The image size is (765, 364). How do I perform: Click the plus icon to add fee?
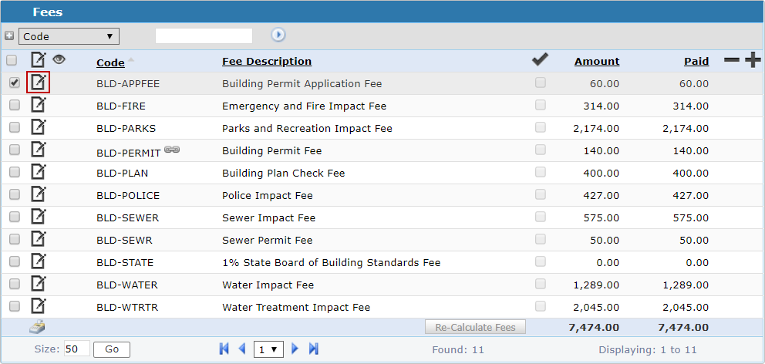[753, 61]
